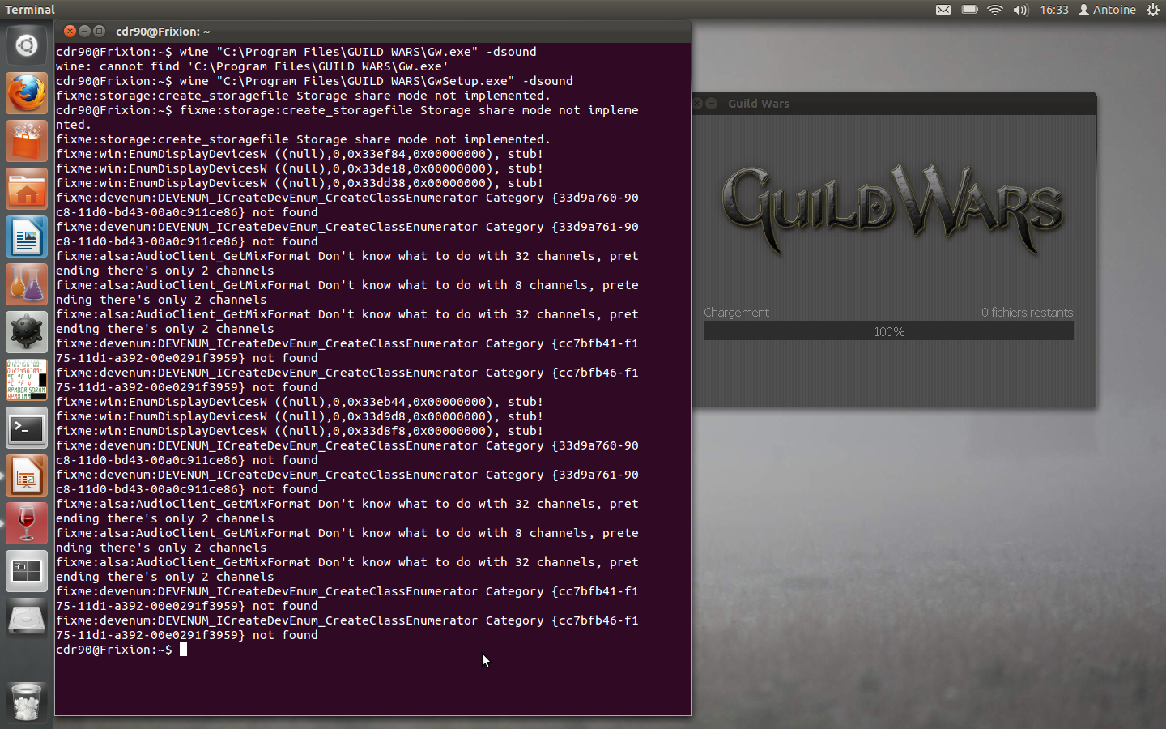Screen dimensions: 1166x729
Task: Click the EnumDisplayDevicesW 0x33d8f8 stub line
Action: [x=300, y=431]
